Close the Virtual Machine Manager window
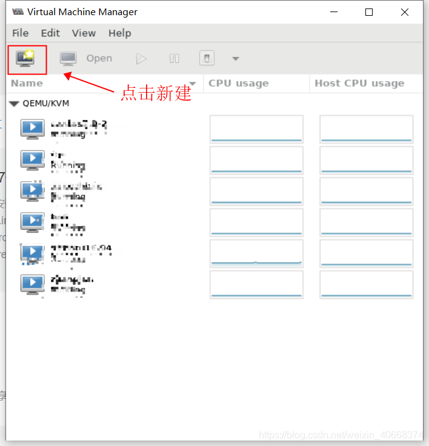 click(405, 12)
